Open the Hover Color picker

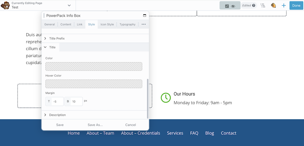point(94,84)
